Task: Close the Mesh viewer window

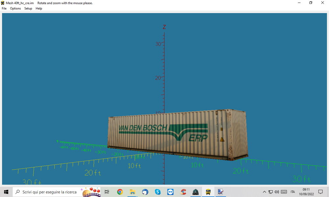Action: click(322, 3)
